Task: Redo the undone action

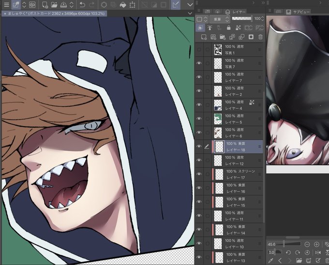Action: pyautogui.click(x=92, y=5)
